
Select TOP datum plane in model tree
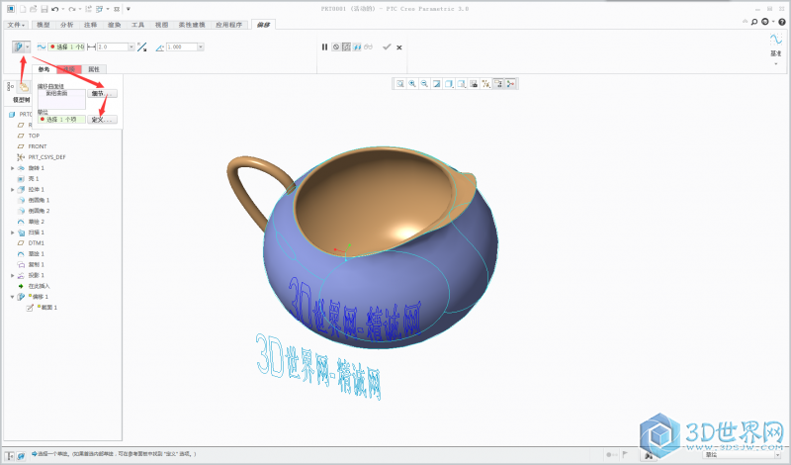pos(34,136)
